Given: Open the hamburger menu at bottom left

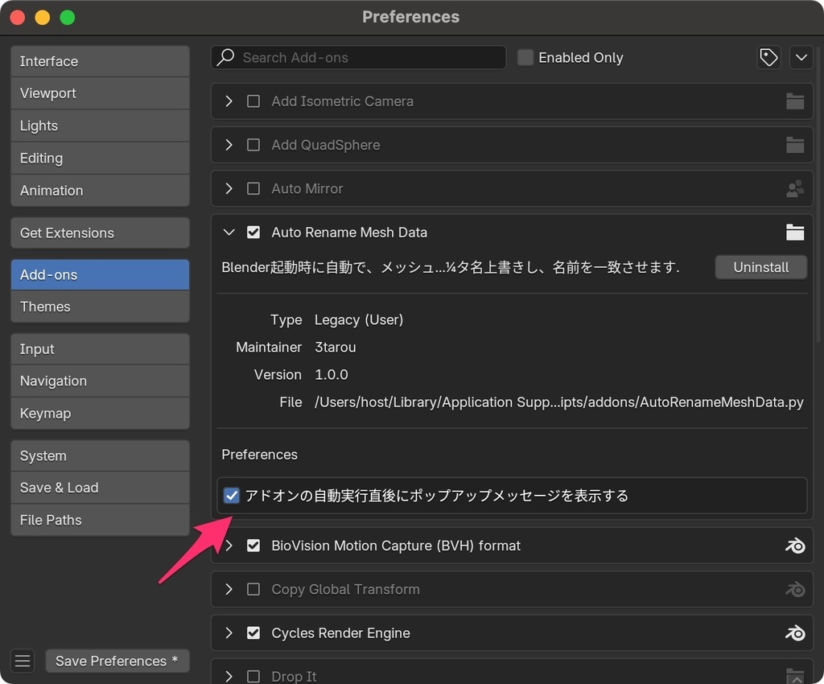Looking at the screenshot, I should point(22,660).
